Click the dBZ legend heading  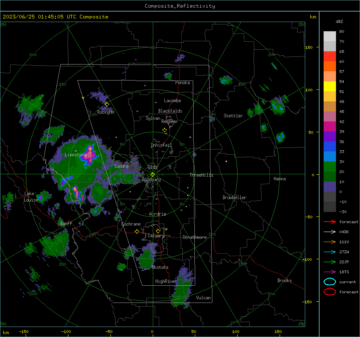[339, 22]
